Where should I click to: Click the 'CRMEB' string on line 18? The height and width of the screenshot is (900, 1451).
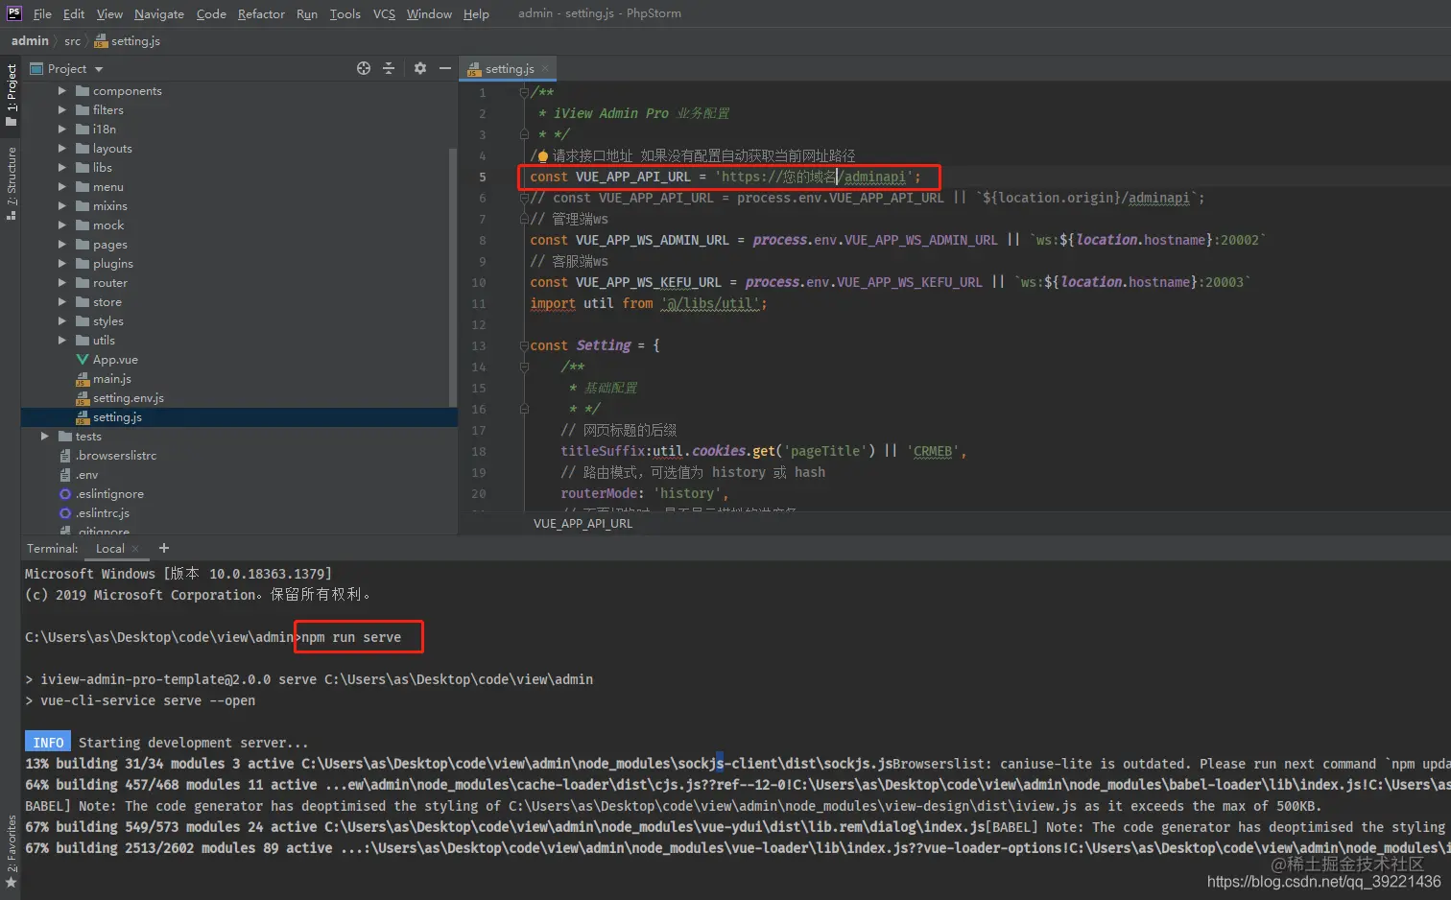tap(933, 451)
